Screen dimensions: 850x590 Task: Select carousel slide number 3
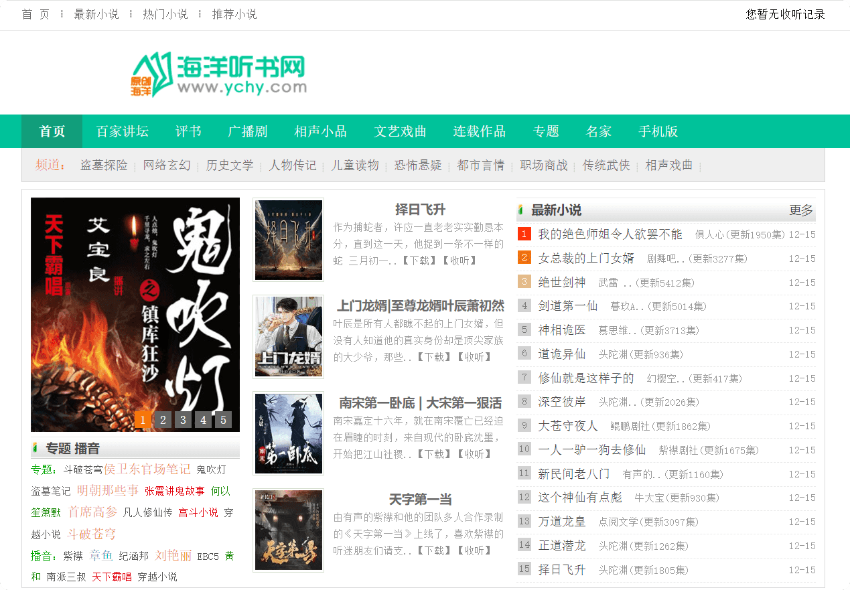tap(183, 420)
